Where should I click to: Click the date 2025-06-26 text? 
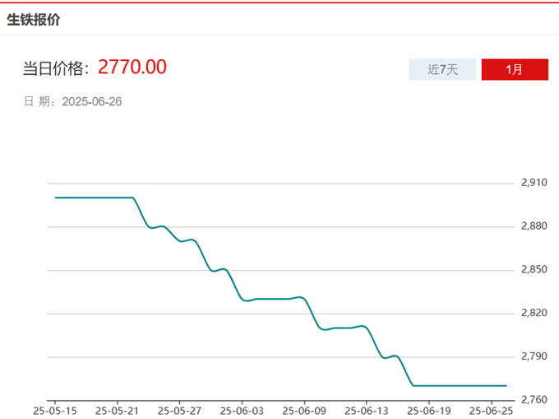click(92, 102)
